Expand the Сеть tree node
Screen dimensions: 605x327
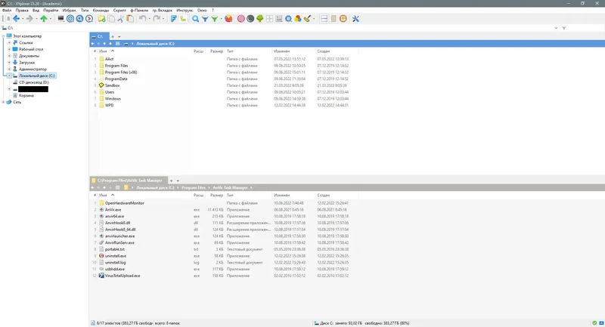click(x=4, y=102)
